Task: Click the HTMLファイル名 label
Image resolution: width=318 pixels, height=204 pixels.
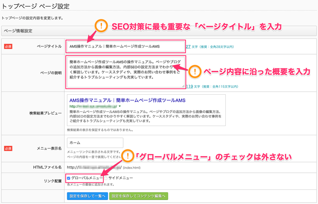Action: 47,167
